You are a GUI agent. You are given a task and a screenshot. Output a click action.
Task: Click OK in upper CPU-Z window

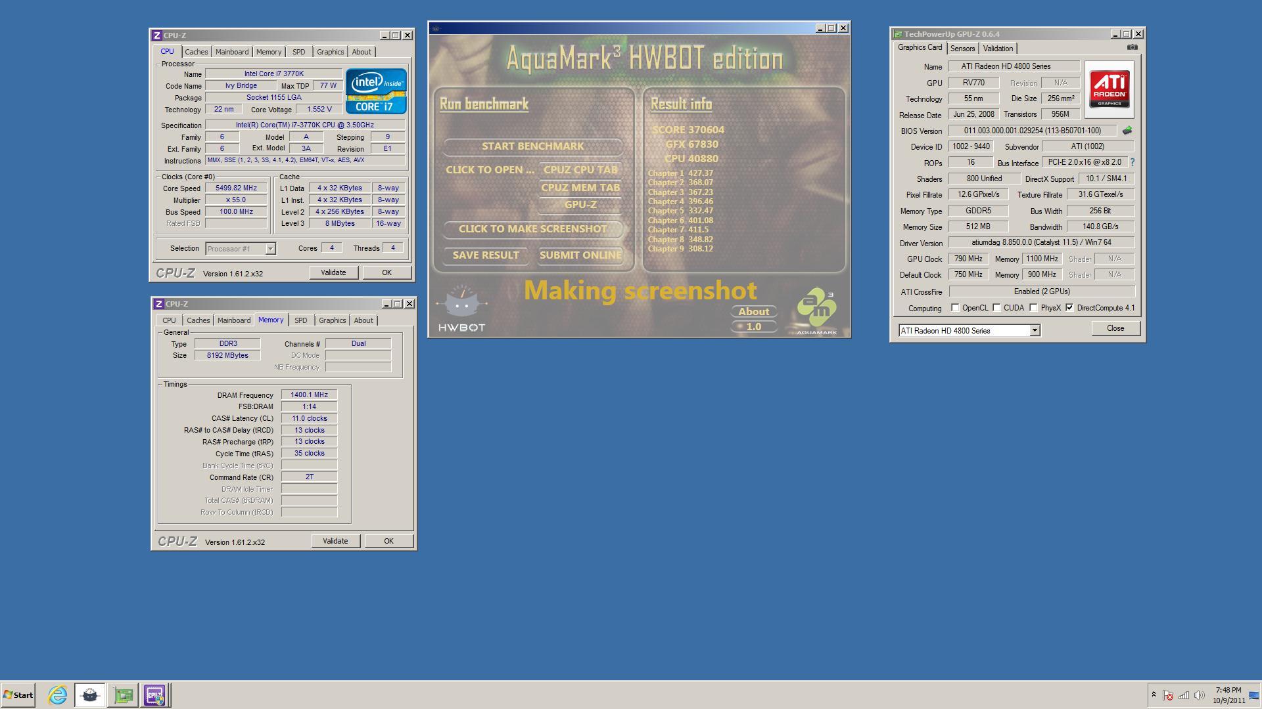pyautogui.click(x=386, y=272)
